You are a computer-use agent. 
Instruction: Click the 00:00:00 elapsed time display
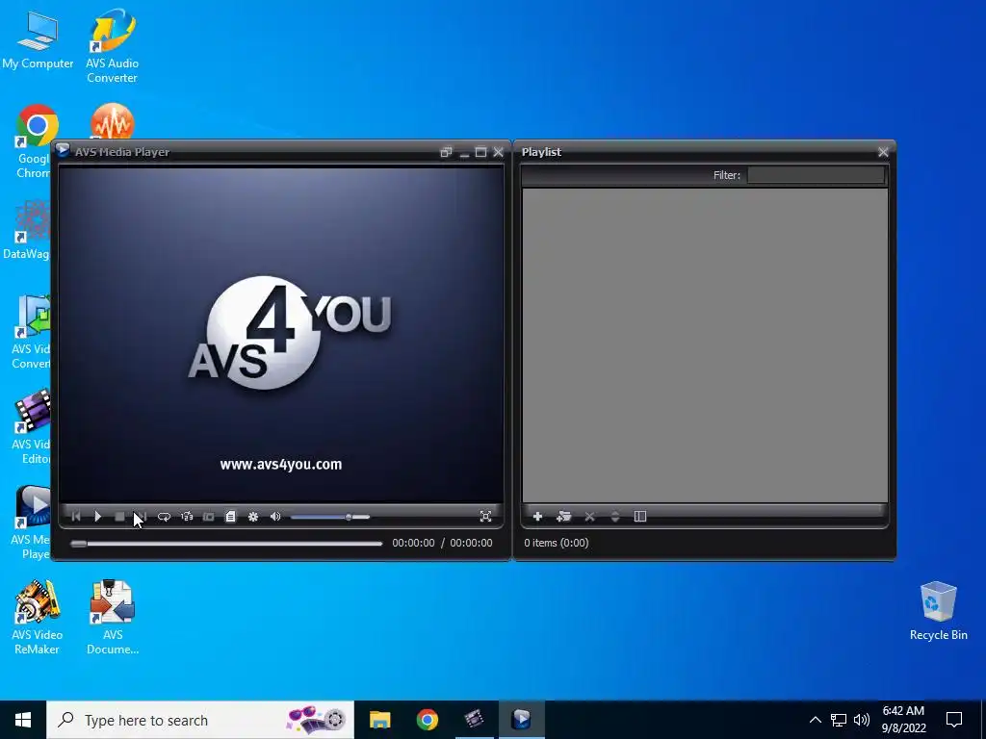tap(413, 543)
